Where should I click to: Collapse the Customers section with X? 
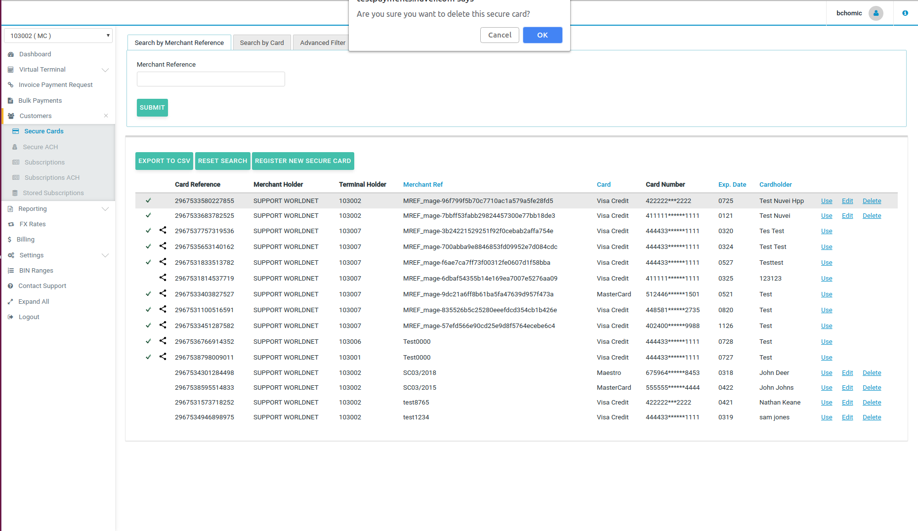point(106,116)
